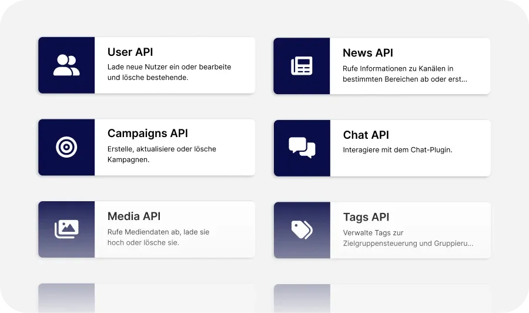This screenshot has width=529, height=313.
Task: Click the User API people icon
Action: point(66,65)
